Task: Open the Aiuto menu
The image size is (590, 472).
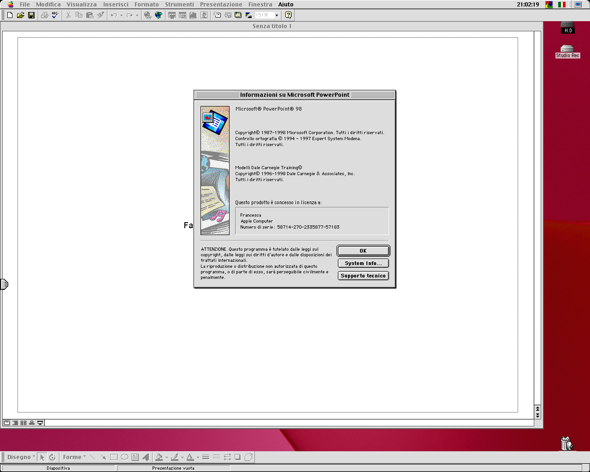Action: point(286,4)
